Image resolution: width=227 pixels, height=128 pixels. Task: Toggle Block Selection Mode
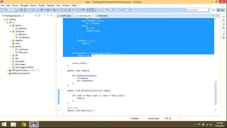coord(95,10)
